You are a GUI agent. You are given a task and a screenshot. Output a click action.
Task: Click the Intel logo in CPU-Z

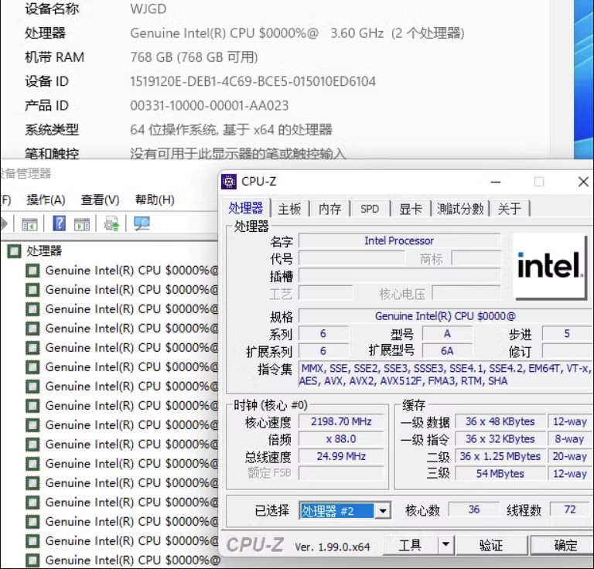(x=549, y=266)
